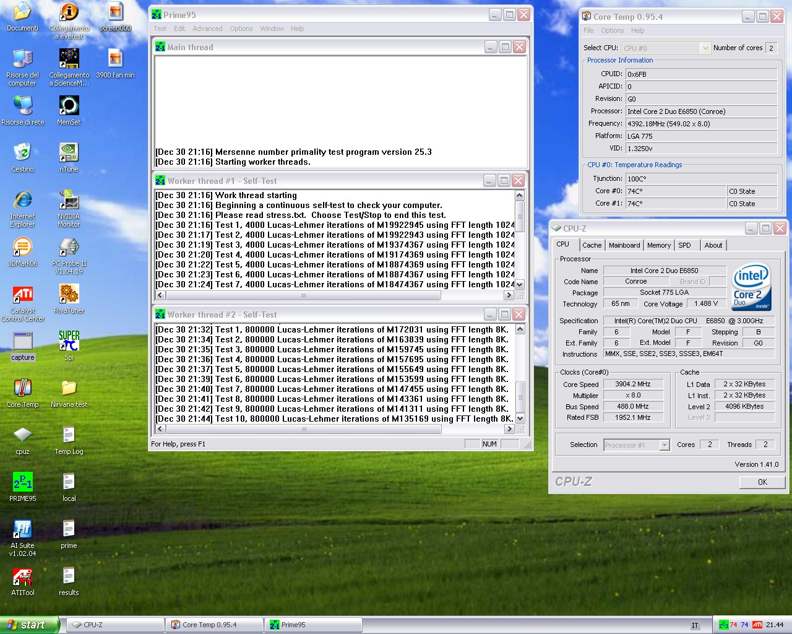The width and height of the screenshot is (792, 634).
Task: Open Collegamento a everest shortcut
Action: 69,20
